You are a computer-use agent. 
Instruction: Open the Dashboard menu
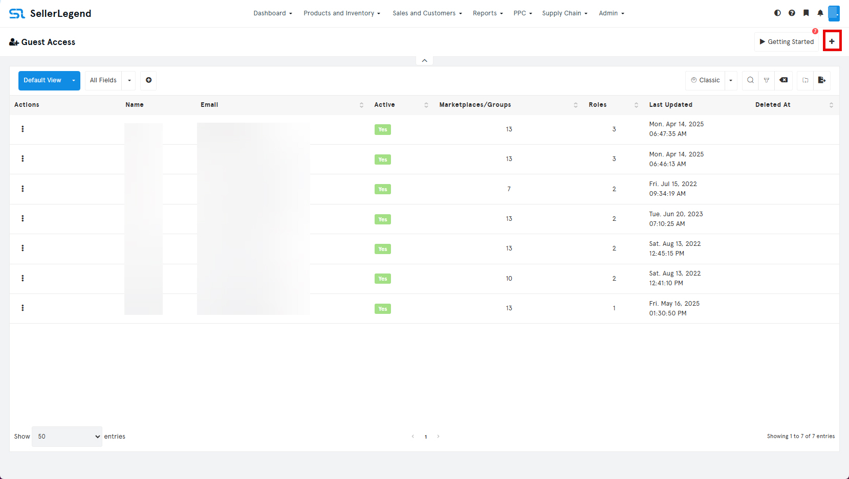pyautogui.click(x=273, y=13)
